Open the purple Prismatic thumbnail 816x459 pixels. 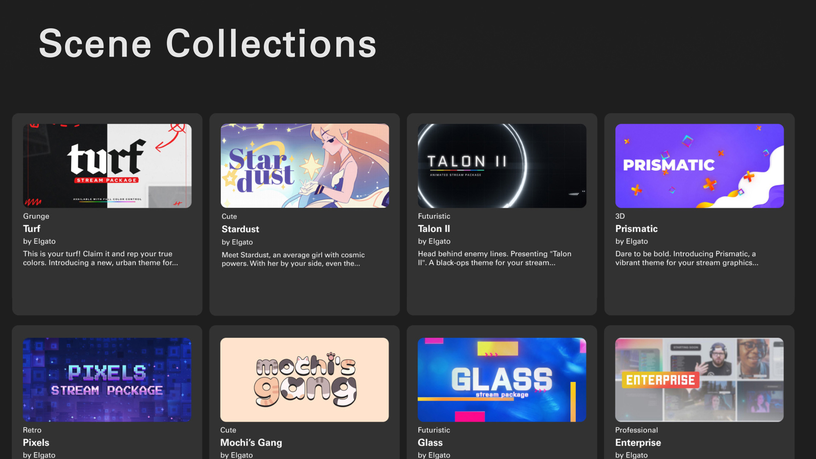(699, 166)
